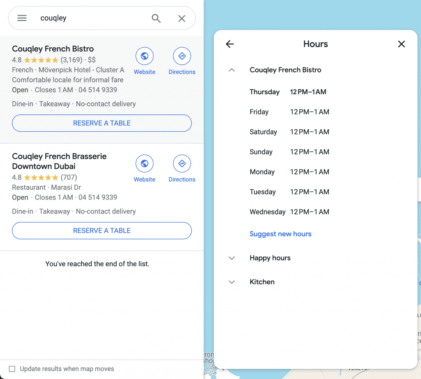Open the hamburger menu in the search bar
The width and height of the screenshot is (421, 379).
tap(22, 18)
